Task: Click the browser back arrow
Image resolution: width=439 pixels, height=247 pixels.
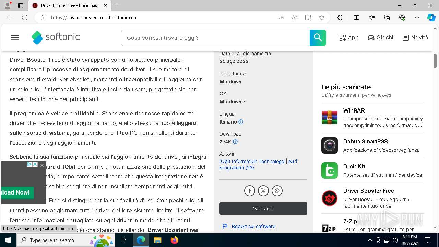Action: pyautogui.click(x=10, y=17)
